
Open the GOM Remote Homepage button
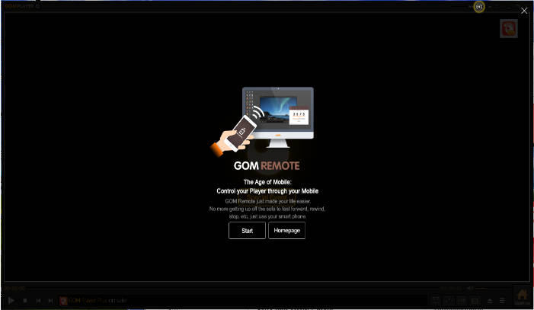[286, 230]
